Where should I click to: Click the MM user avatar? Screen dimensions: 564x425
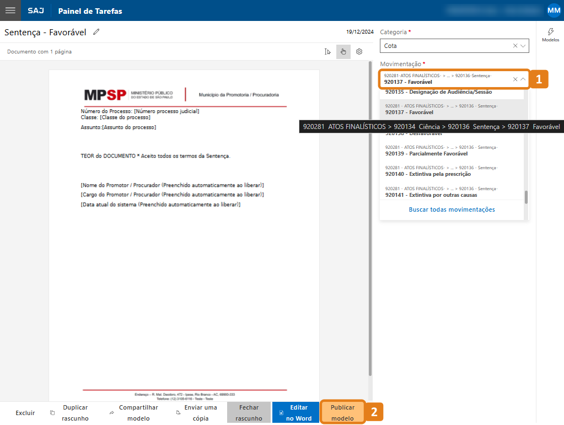pos(553,10)
